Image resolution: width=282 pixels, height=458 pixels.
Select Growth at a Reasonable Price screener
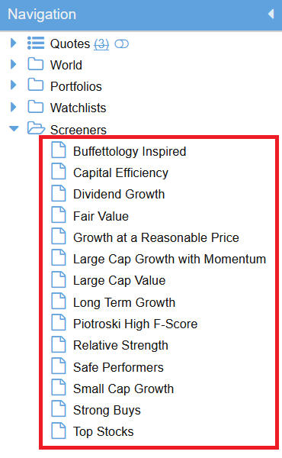pyautogui.click(x=156, y=237)
